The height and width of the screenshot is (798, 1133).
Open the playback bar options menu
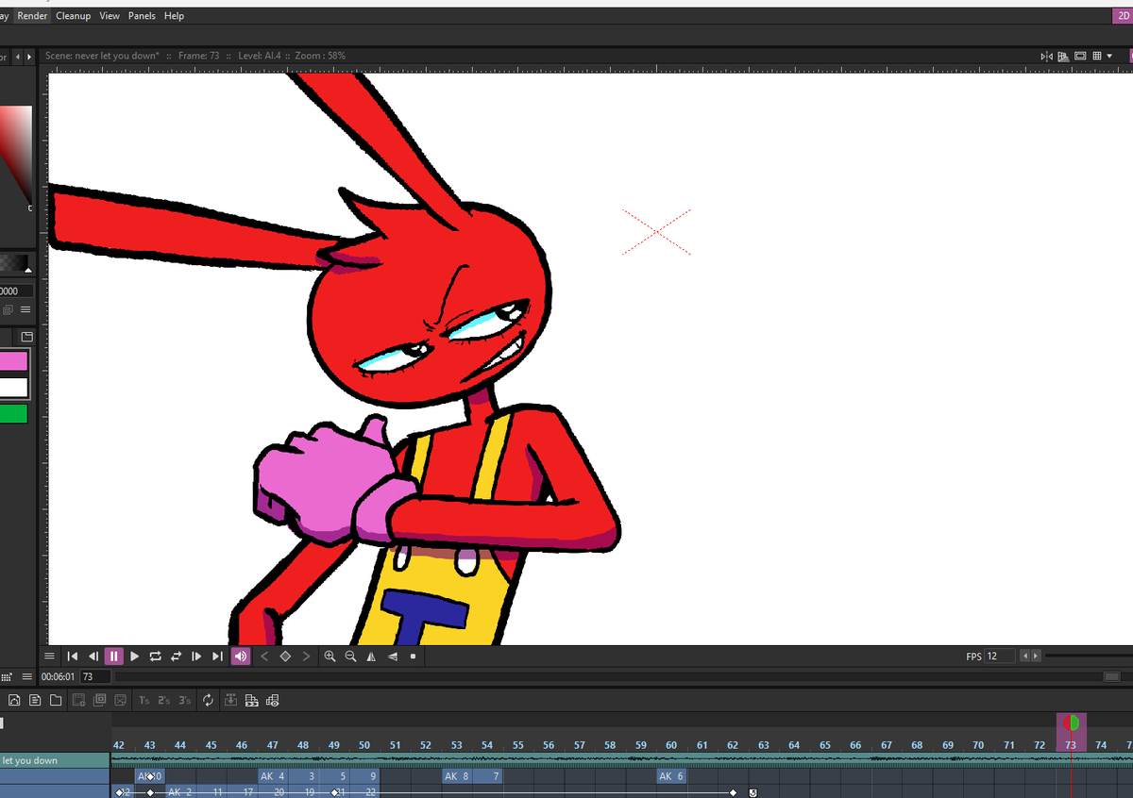[x=50, y=657]
